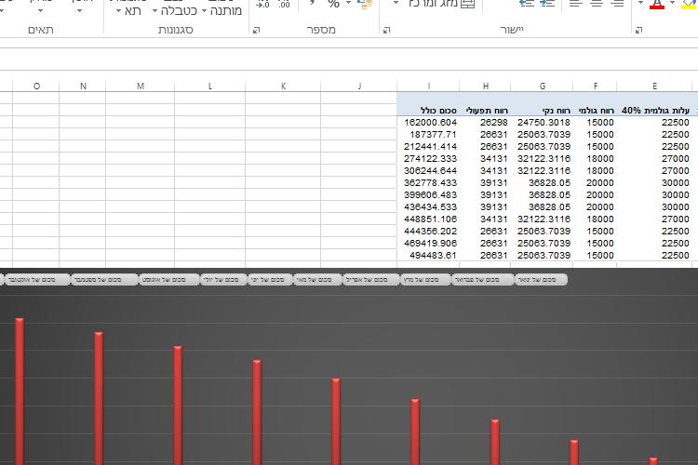Image resolution: width=698 pixels, height=465 pixels.
Task: Click the עלות גולמית 40% header cell
Action: tap(655, 111)
